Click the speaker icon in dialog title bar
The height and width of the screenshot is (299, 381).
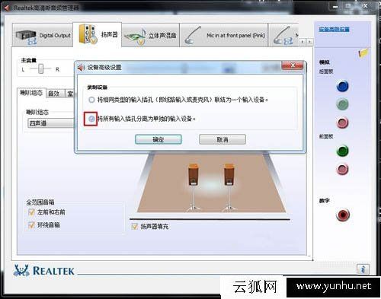pos(81,68)
